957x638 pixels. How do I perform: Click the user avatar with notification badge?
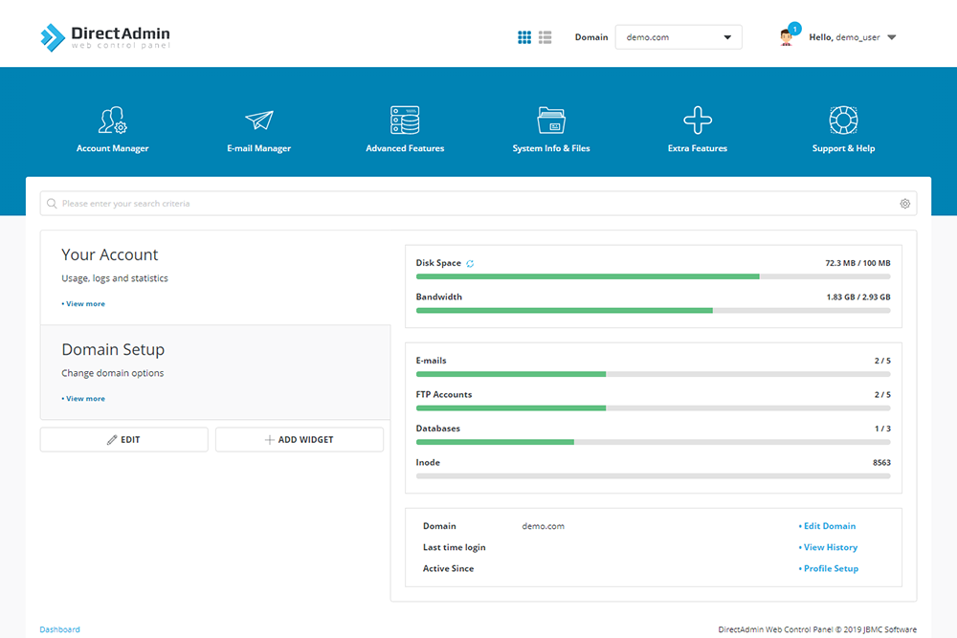click(788, 36)
